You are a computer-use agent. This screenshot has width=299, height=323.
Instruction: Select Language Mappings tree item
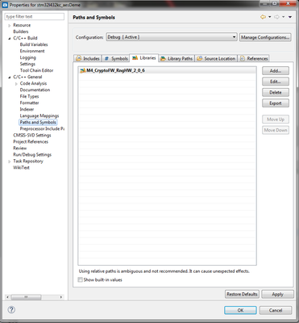coord(39,115)
